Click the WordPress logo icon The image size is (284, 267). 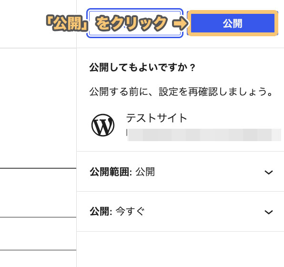103,125
